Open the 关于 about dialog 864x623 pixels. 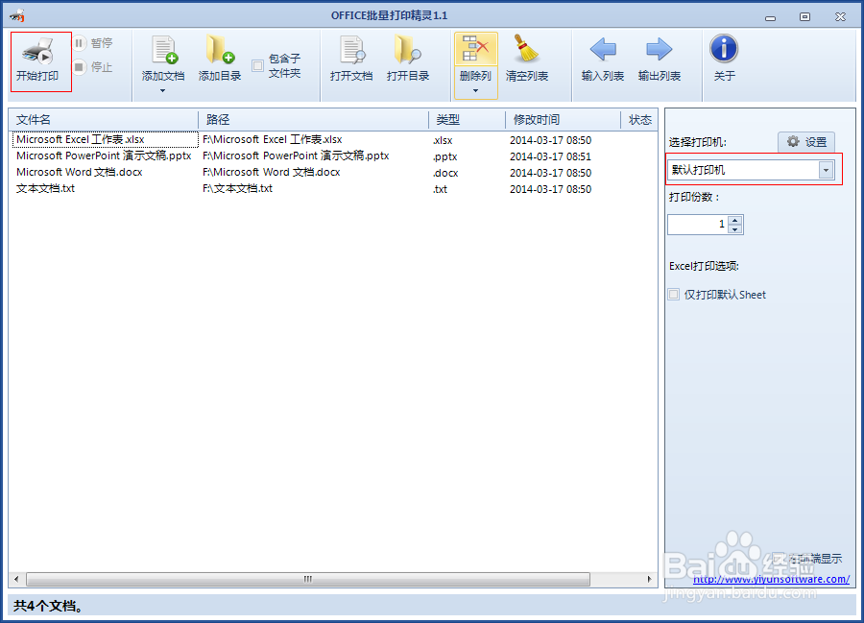pos(724,60)
